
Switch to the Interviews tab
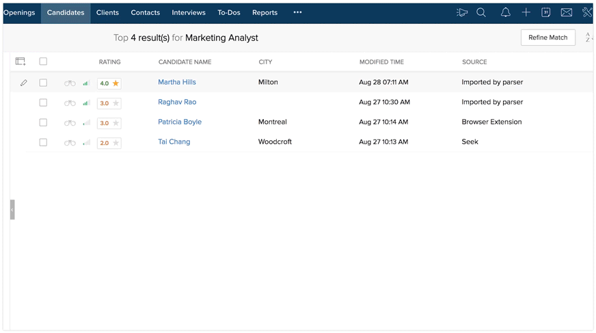189,12
